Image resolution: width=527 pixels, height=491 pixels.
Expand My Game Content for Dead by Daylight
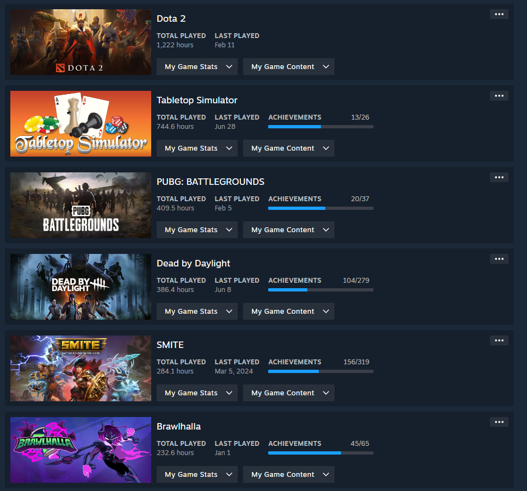coord(289,311)
